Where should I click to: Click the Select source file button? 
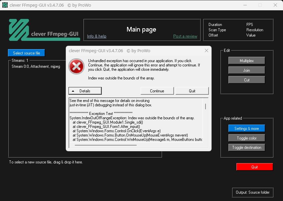point(26,53)
